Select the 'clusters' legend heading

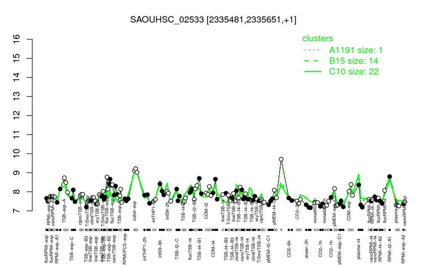tap(317, 39)
